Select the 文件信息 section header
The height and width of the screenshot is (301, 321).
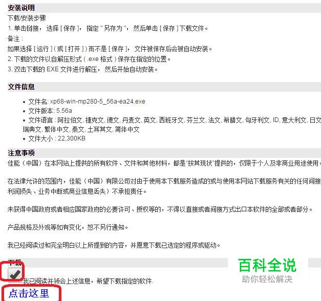pos(21,87)
